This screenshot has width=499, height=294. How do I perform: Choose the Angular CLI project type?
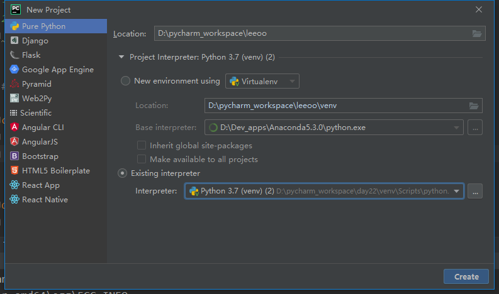(43, 128)
